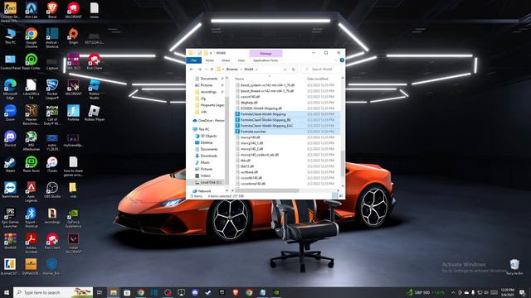Image resolution: width=531 pixels, height=298 pixels.
Task: Open the View ribbon tab
Action: click(241, 60)
